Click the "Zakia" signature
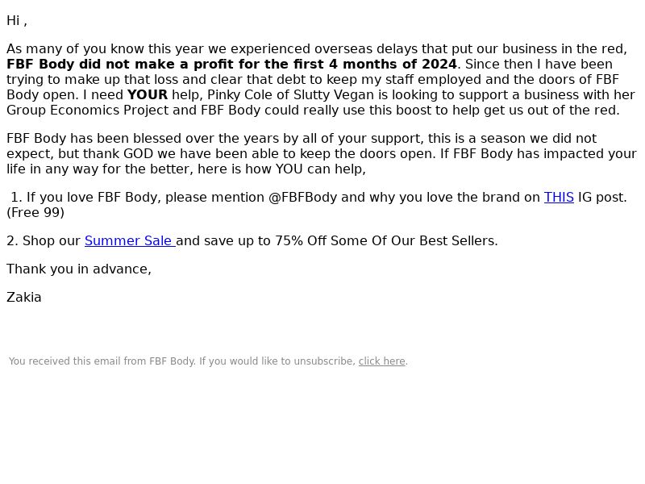Image resolution: width=645 pixels, height=484 pixels. [24, 297]
